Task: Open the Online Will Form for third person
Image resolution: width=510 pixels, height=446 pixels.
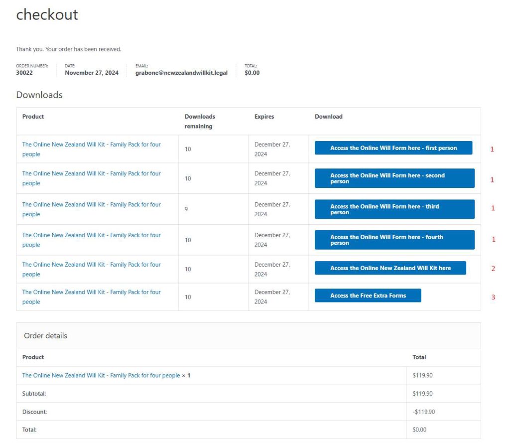Action: 394,209
